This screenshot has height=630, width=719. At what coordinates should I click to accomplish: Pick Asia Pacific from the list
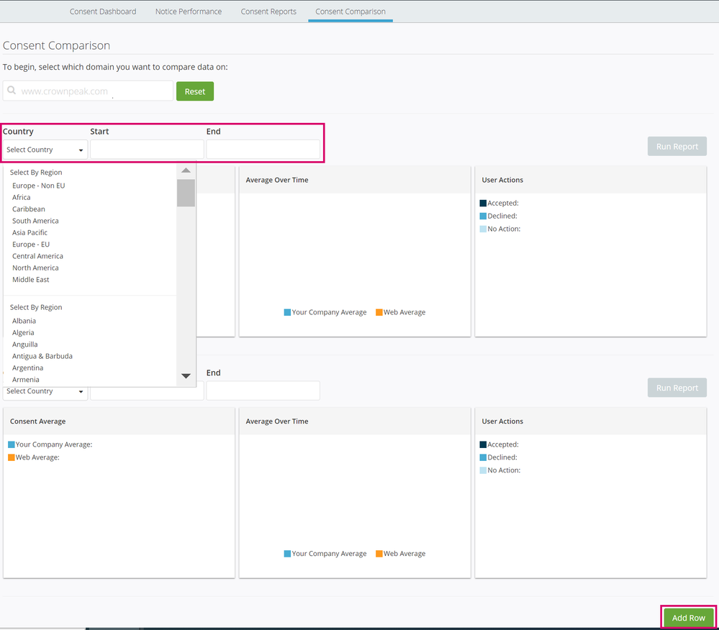pos(30,233)
